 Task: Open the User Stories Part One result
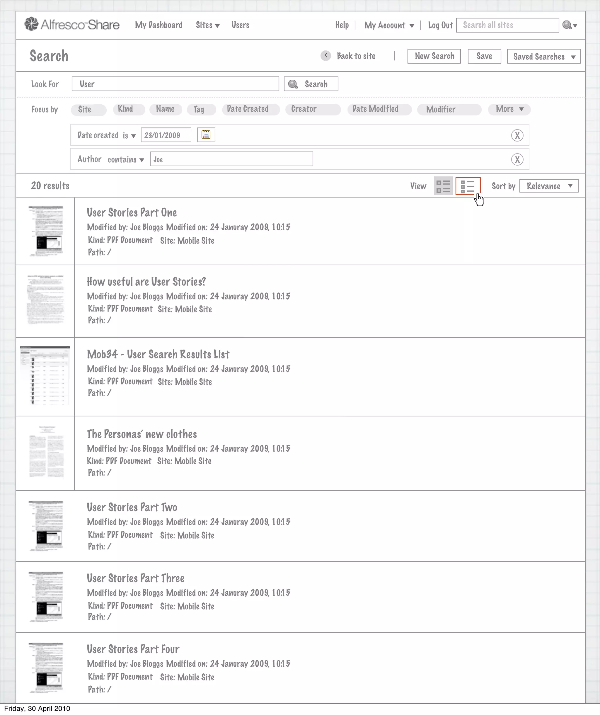(x=132, y=213)
